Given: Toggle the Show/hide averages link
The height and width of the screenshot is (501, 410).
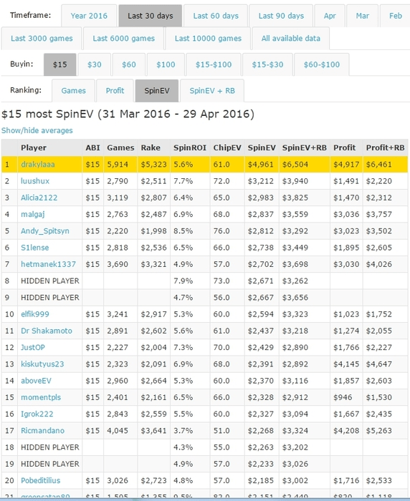Looking at the screenshot, I should [37, 130].
